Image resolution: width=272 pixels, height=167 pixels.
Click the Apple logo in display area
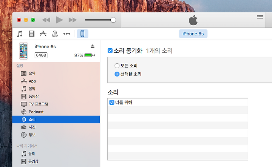(193, 20)
